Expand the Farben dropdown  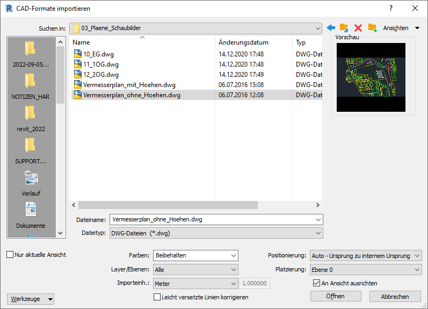coord(195,255)
